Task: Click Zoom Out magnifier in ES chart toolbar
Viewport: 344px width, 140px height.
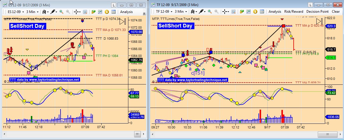Action: (x=68, y=12)
